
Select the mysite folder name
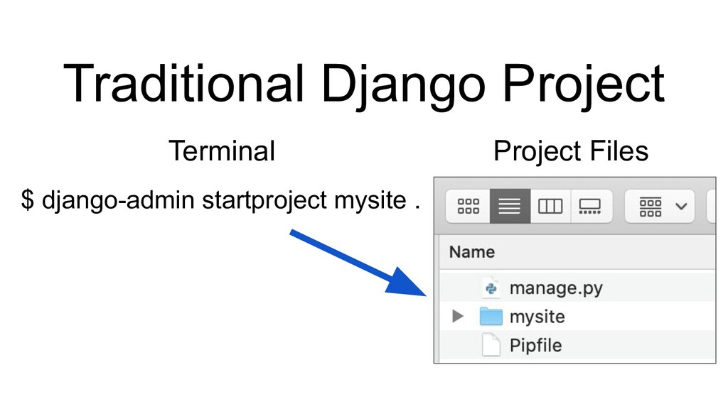(x=537, y=317)
